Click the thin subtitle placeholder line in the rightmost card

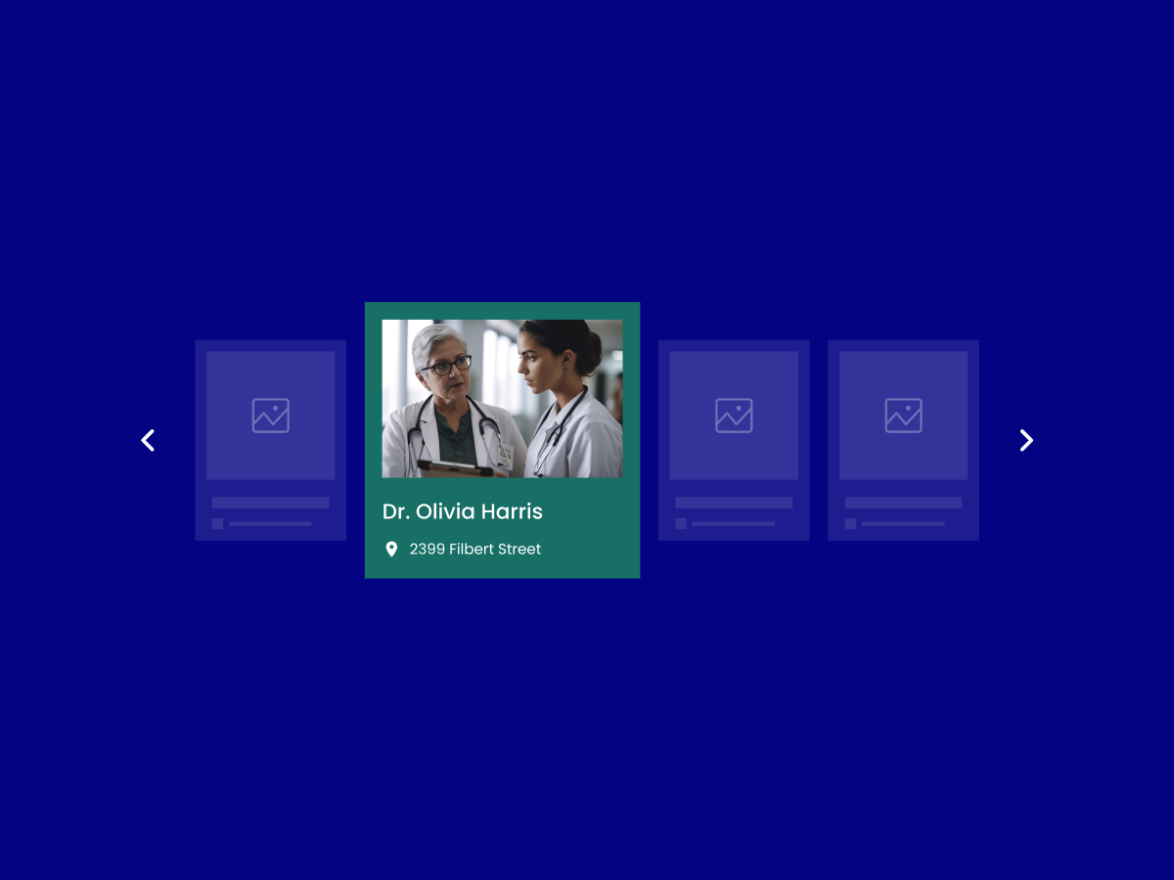coord(903,524)
